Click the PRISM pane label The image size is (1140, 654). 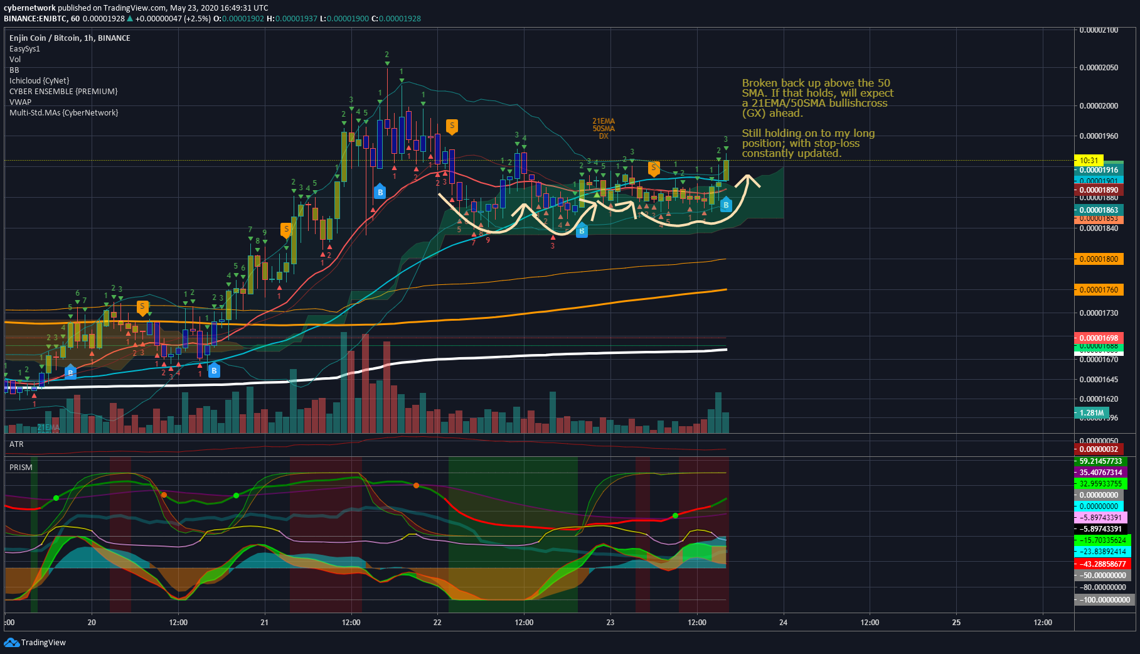[x=21, y=468]
